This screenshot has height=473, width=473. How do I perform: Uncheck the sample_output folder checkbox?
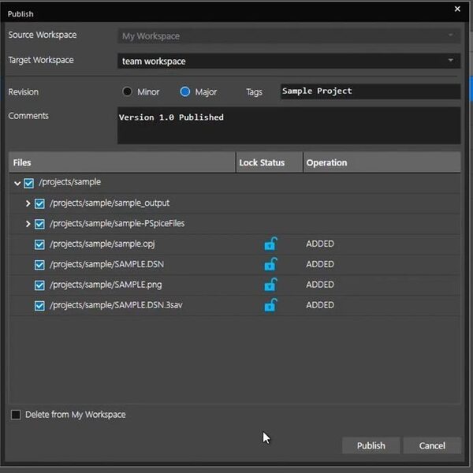[x=39, y=203]
